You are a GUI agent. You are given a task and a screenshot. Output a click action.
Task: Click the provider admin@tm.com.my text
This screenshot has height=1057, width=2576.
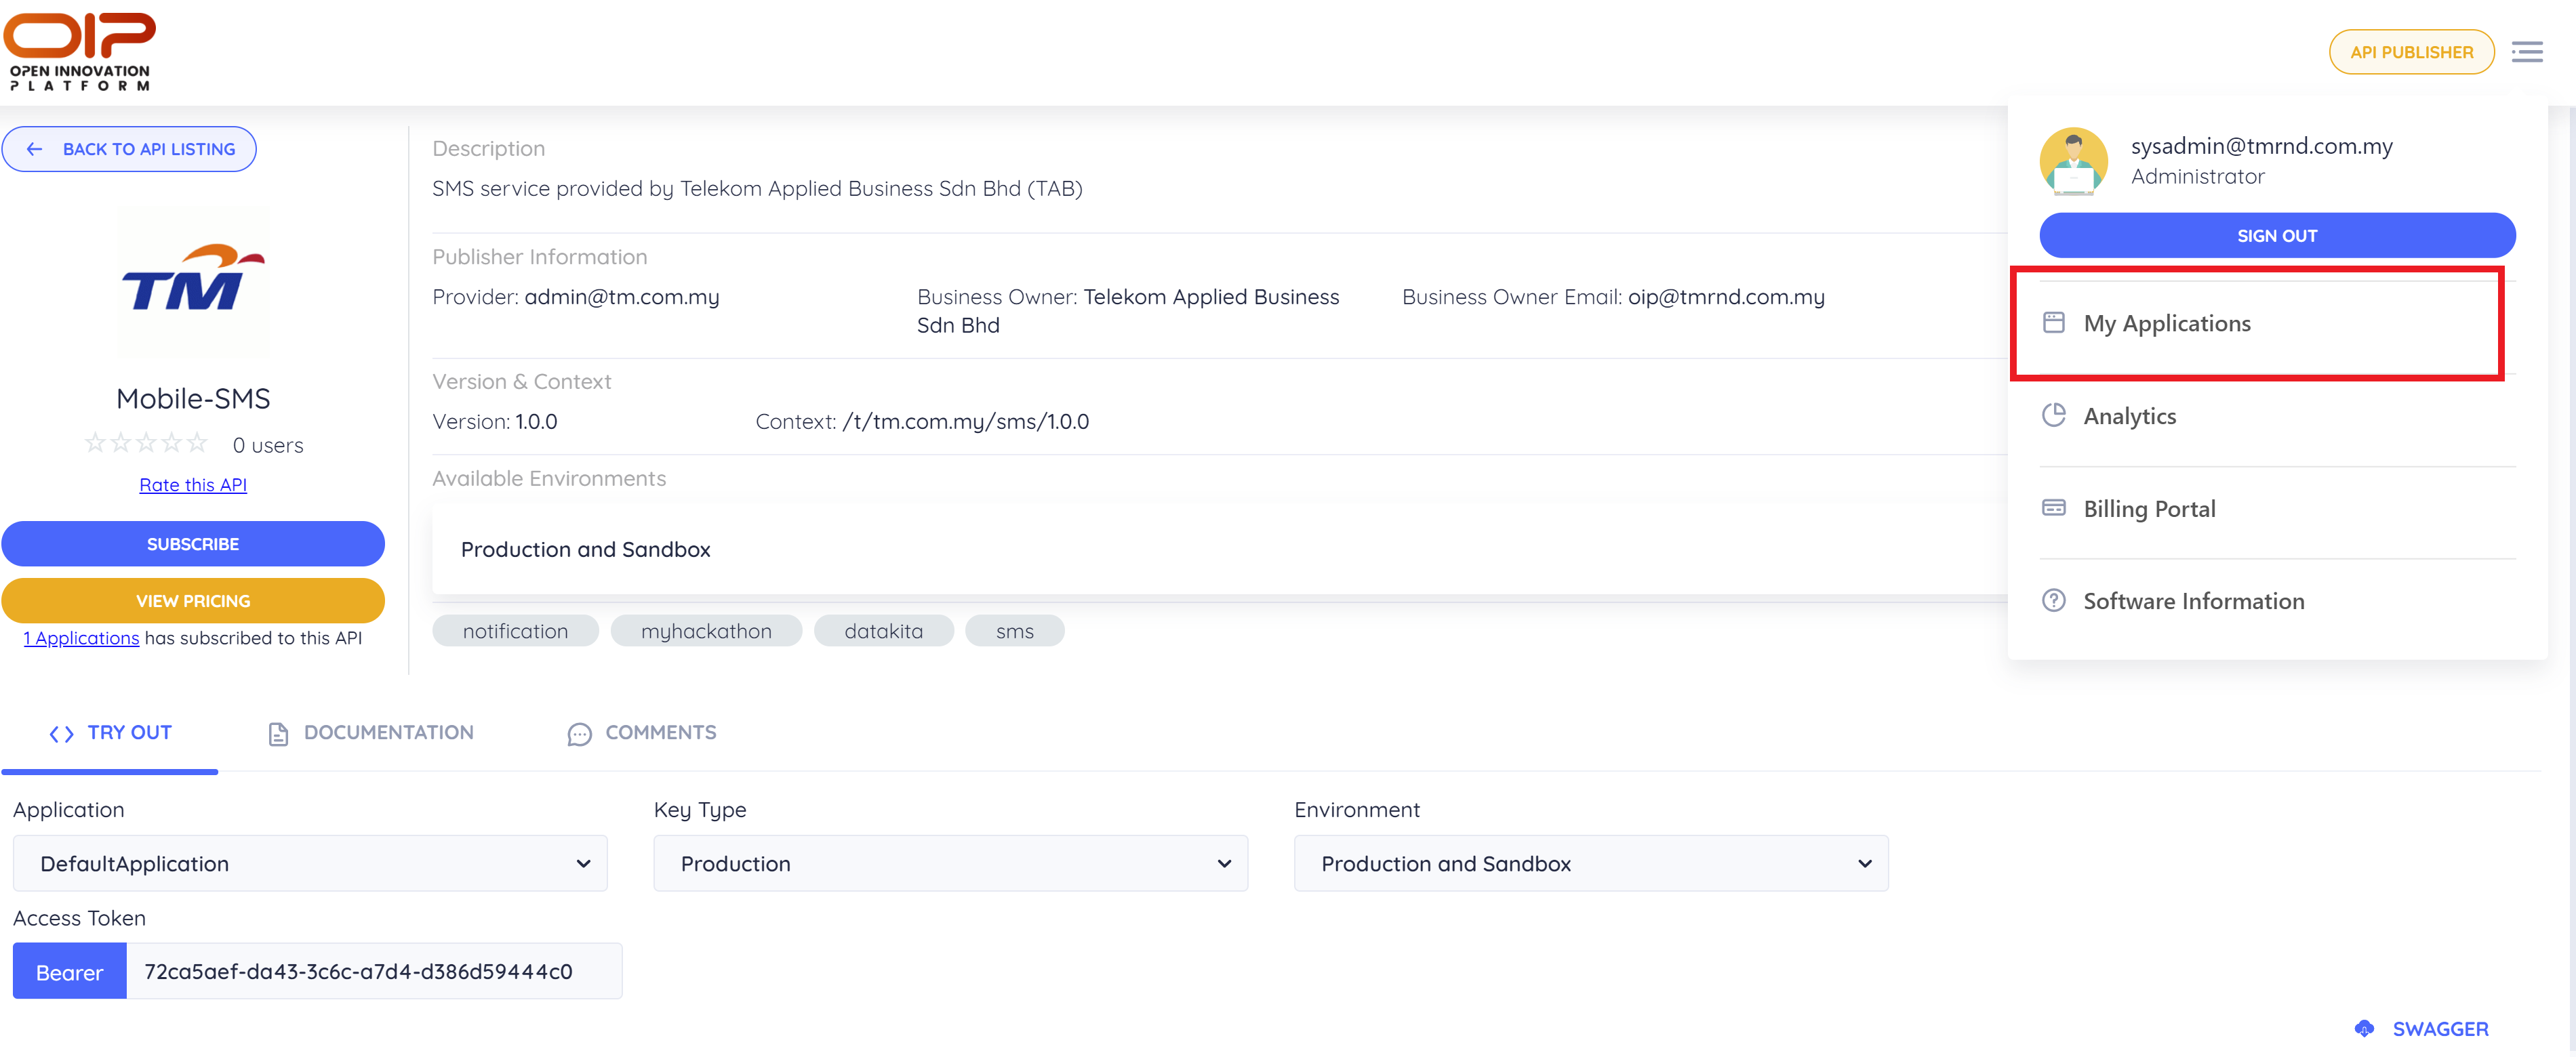pyautogui.click(x=622, y=297)
